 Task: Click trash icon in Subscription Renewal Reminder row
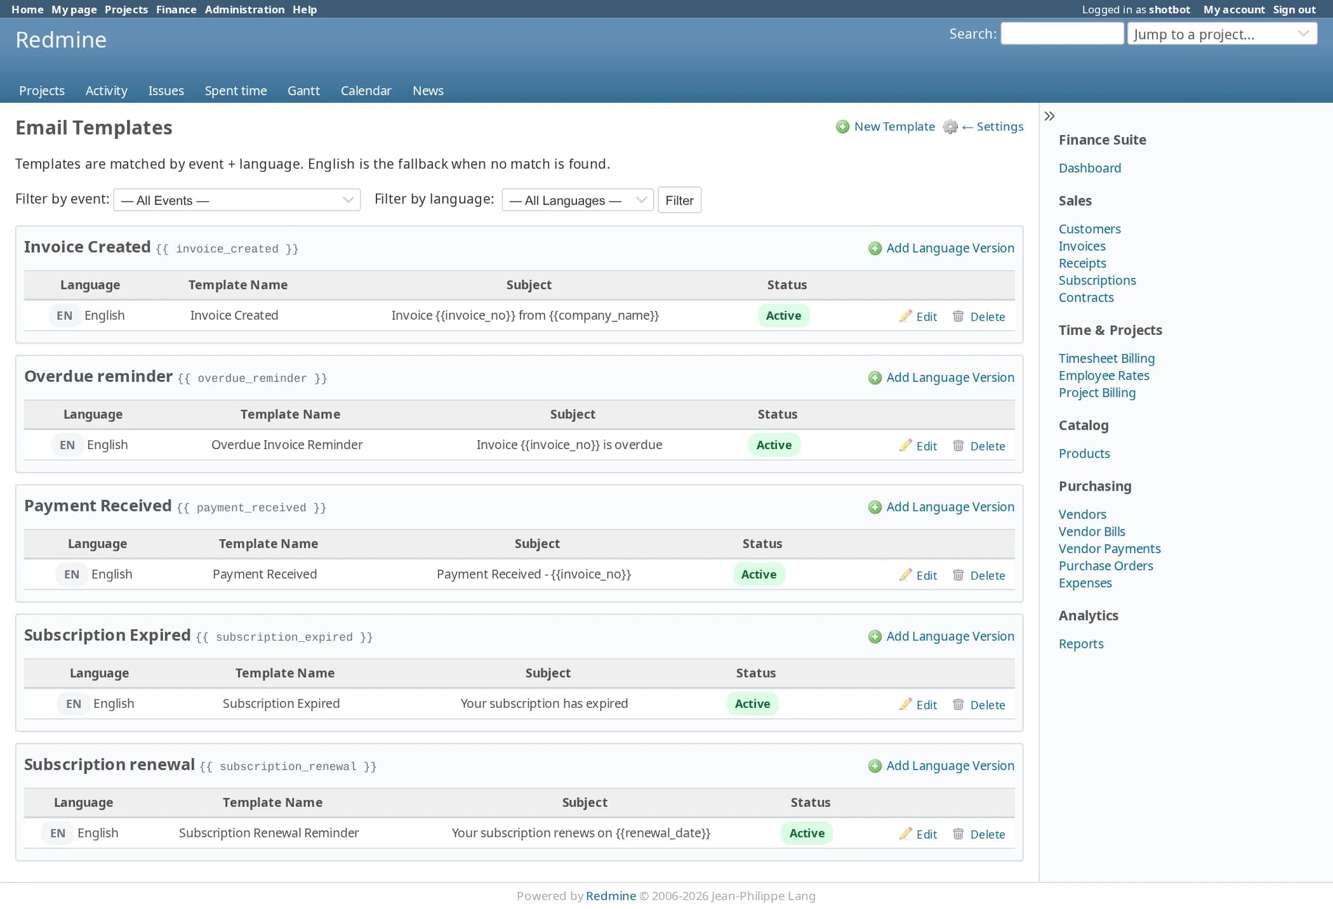click(958, 834)
